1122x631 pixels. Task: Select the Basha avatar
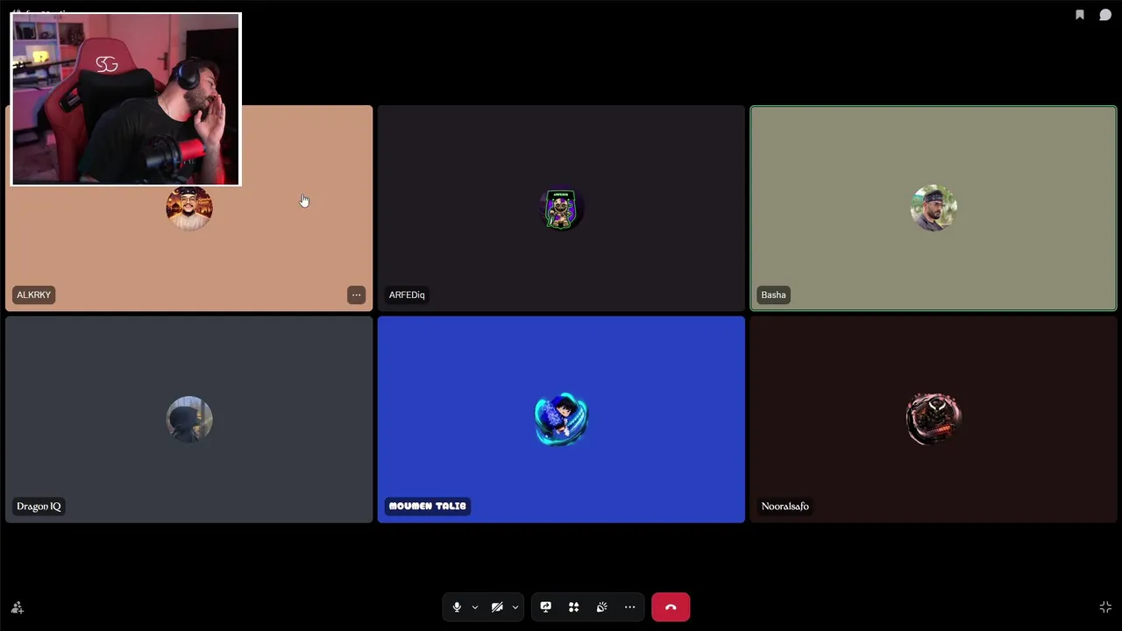coord(934,209)
